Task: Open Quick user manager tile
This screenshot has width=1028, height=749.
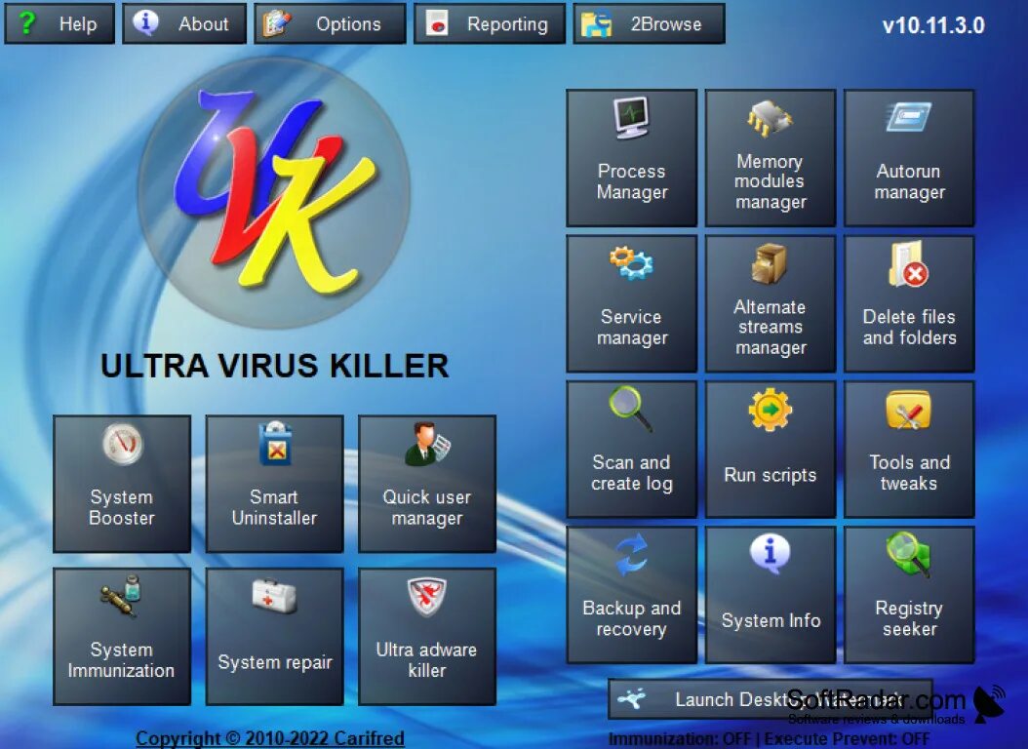Action: pos(427,484)
